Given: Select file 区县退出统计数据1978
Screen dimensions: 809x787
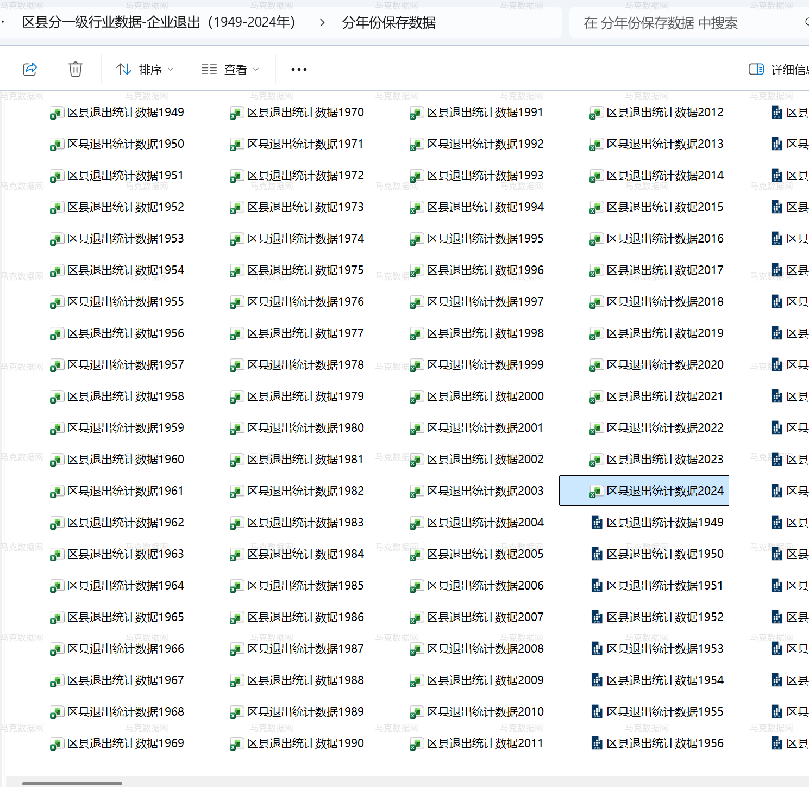Looking at the screenshot, I should click(305, 365).
